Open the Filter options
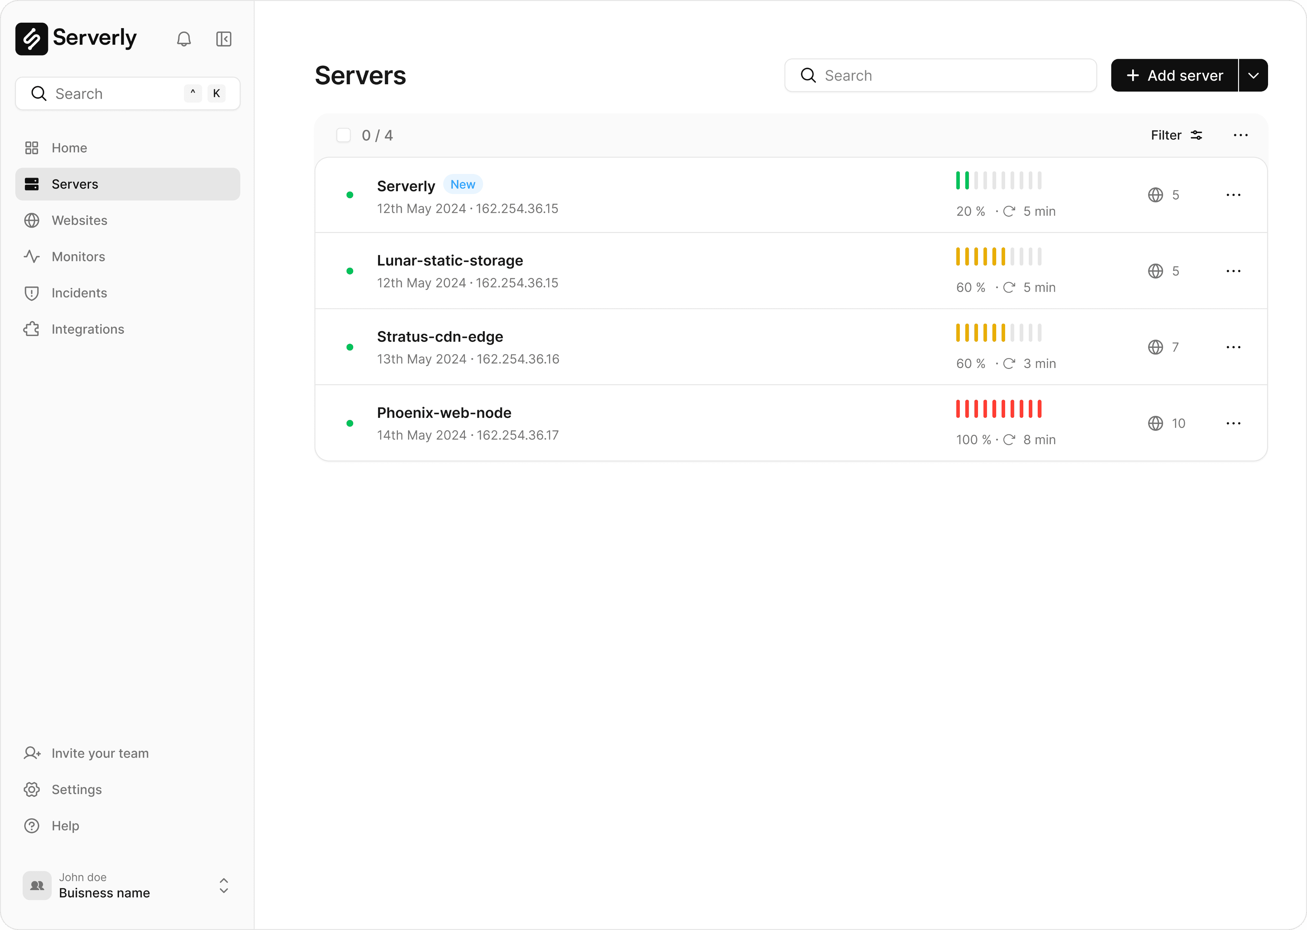This screenshot has width=1307, height=930. click(x=1176, y=135)
